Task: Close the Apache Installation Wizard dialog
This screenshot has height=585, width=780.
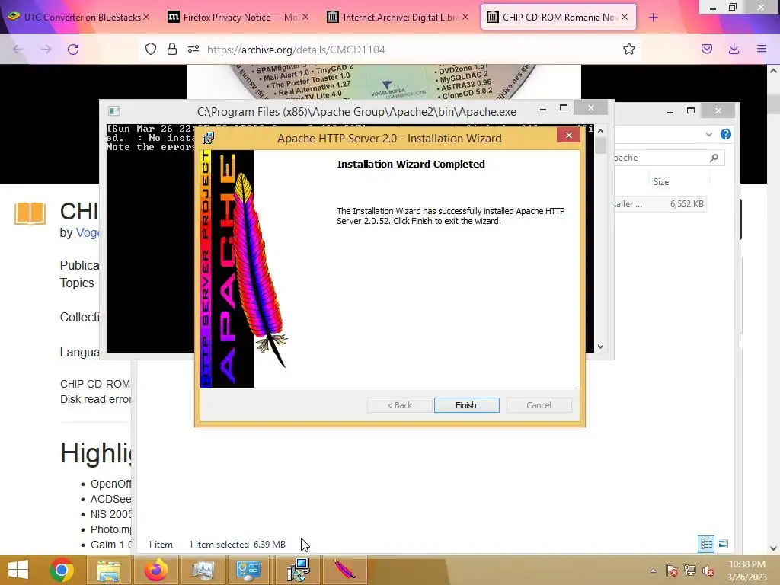Action: 568,136
